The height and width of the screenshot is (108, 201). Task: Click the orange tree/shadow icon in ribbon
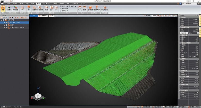[29, 8]
